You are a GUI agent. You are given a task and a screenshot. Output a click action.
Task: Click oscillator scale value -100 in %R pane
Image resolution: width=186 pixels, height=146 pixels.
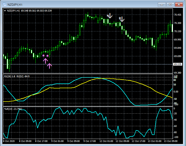click(x=176, y=137)
